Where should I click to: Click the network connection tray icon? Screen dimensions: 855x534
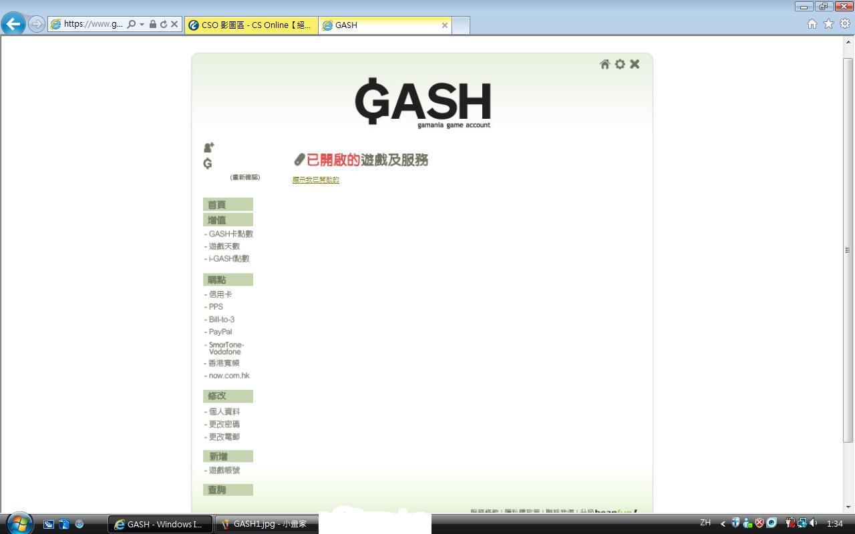click(x=802, y=523)
